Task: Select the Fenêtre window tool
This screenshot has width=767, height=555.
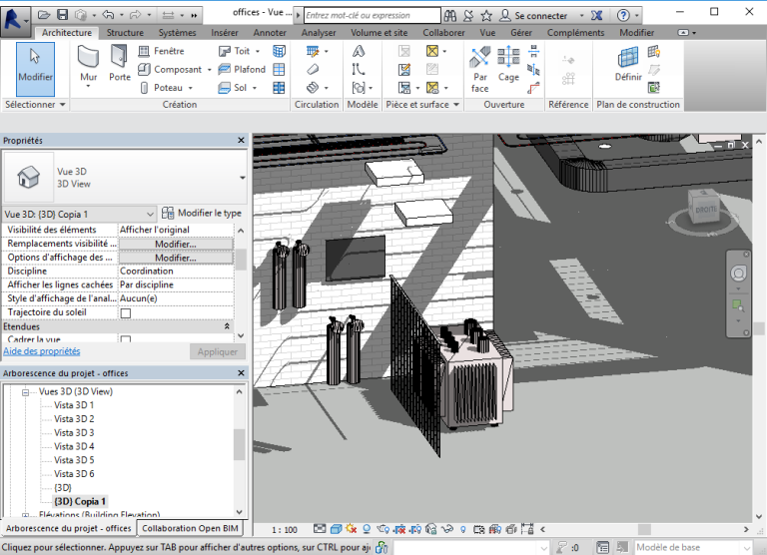Action: pyautogui.click(x=162, y=51)
